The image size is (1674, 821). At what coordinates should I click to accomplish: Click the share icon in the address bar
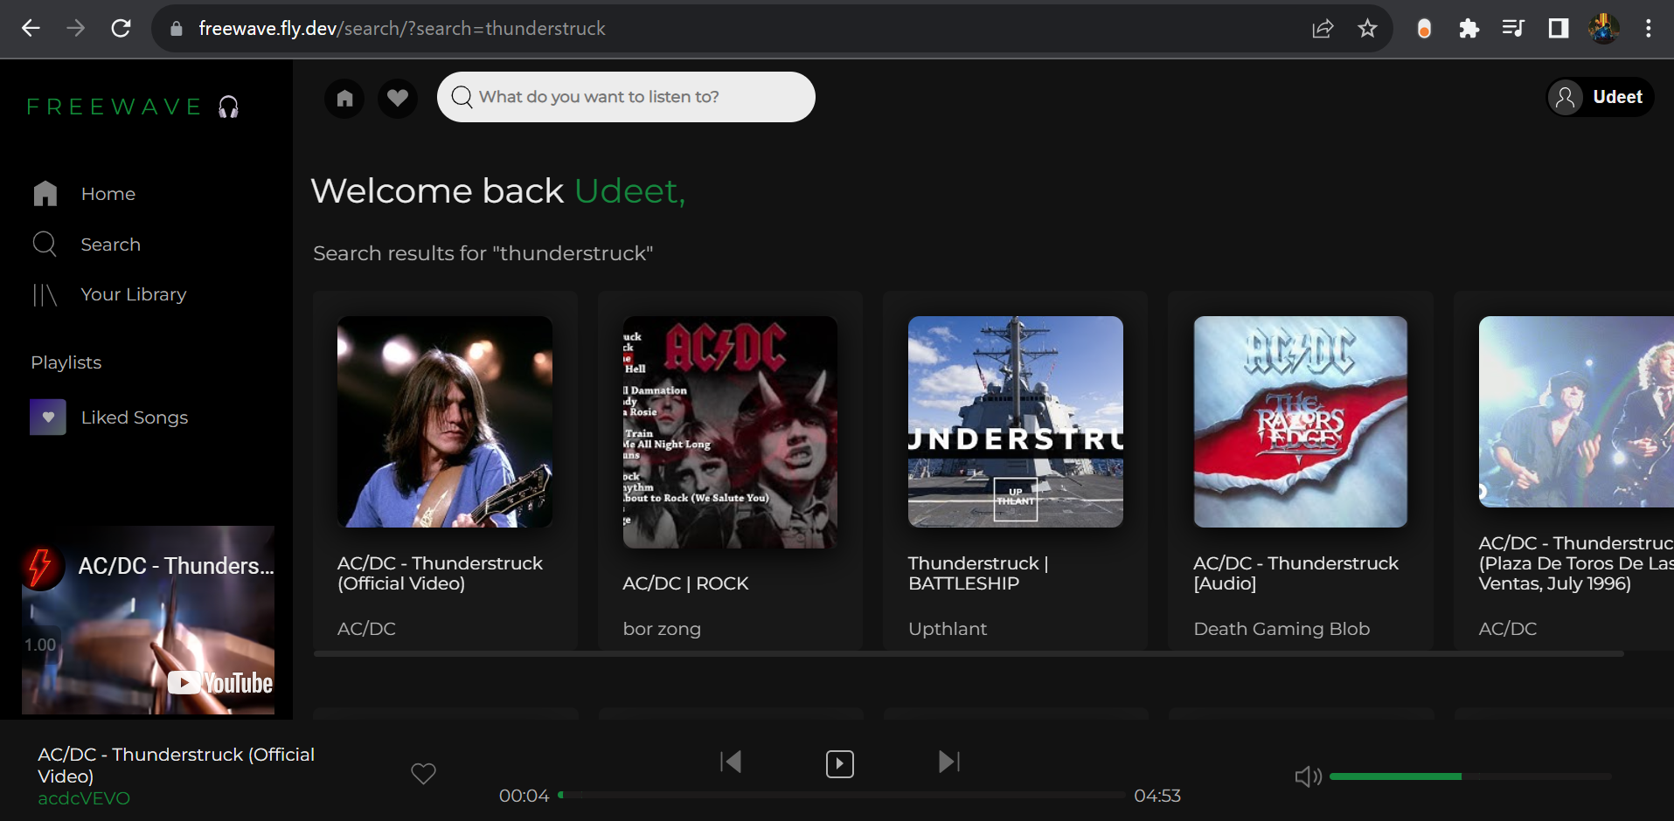pos(1323,29)
